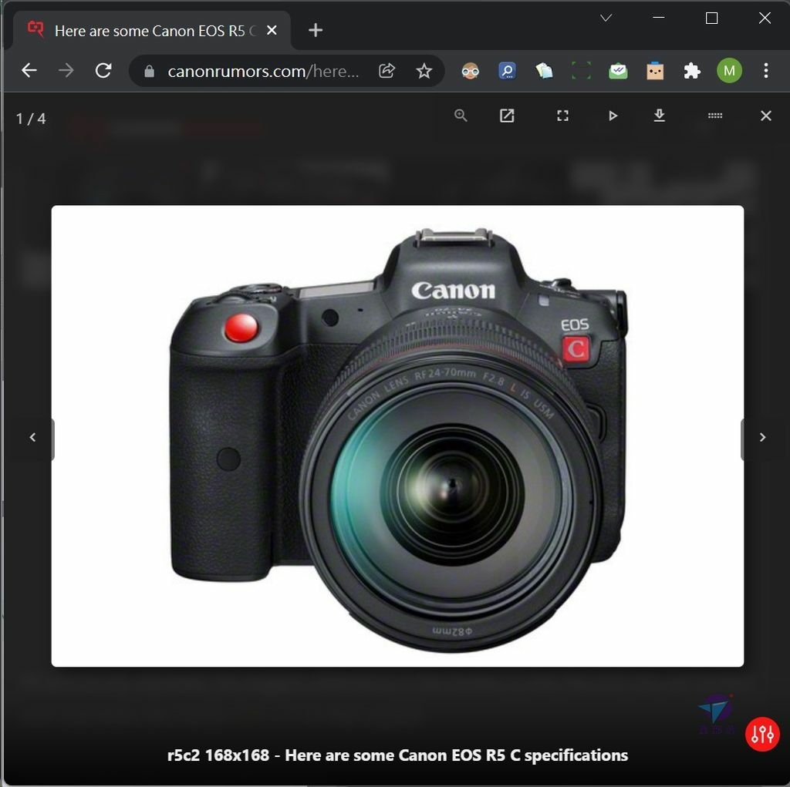
Task: Go to previous image arrow
Action: point(32,437)
